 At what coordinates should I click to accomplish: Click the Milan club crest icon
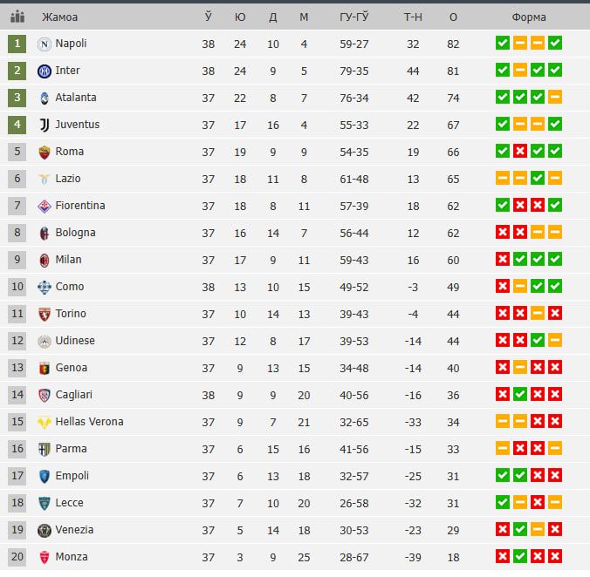[45, 261]
